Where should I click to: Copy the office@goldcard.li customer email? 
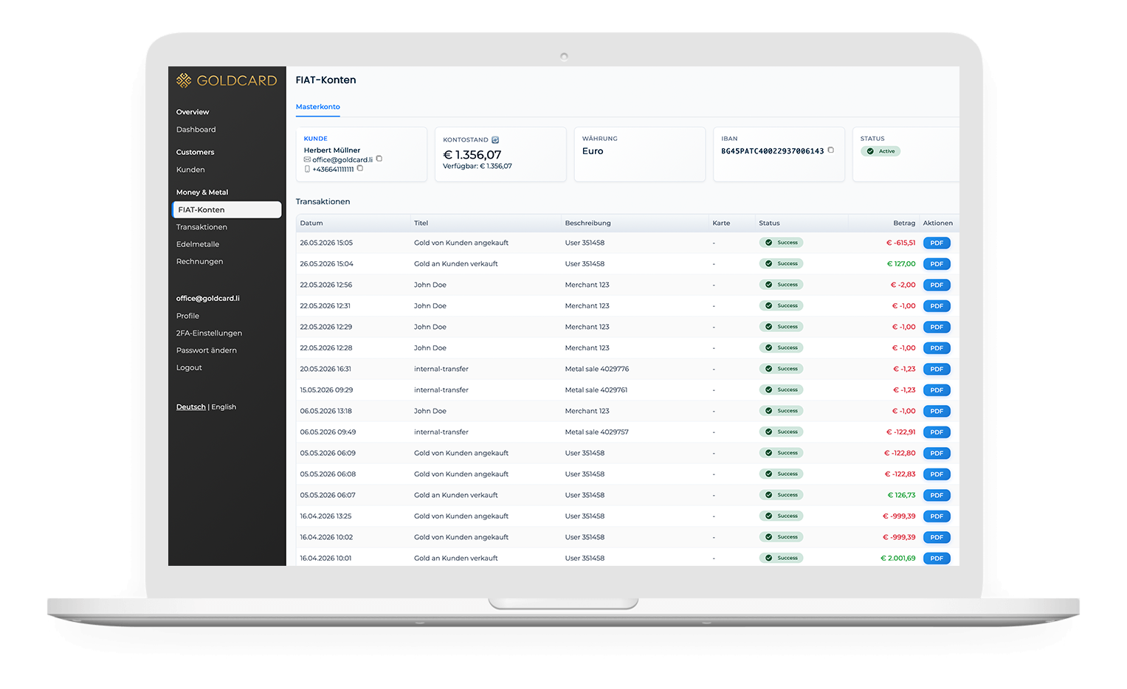[x=379, y=159]
